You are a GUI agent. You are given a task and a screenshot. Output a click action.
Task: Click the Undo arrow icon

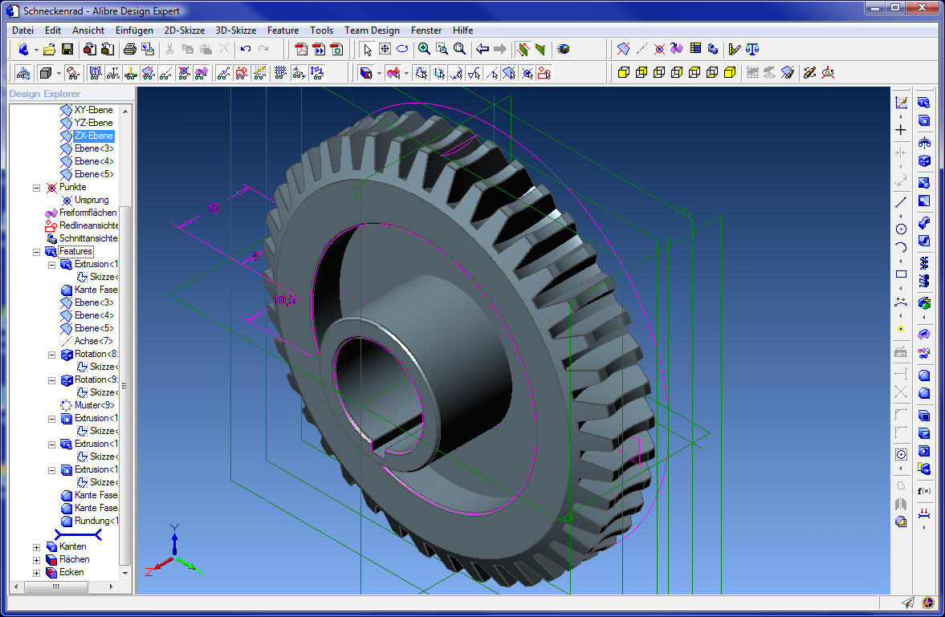(246, 50)
